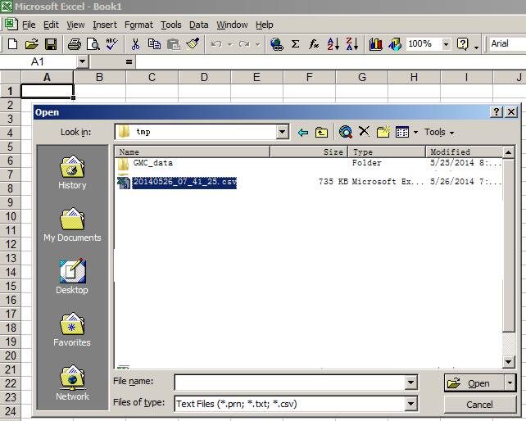The image size is (526, 421).
Task: Click Search the Web icon in dialog
Action: 346,132
